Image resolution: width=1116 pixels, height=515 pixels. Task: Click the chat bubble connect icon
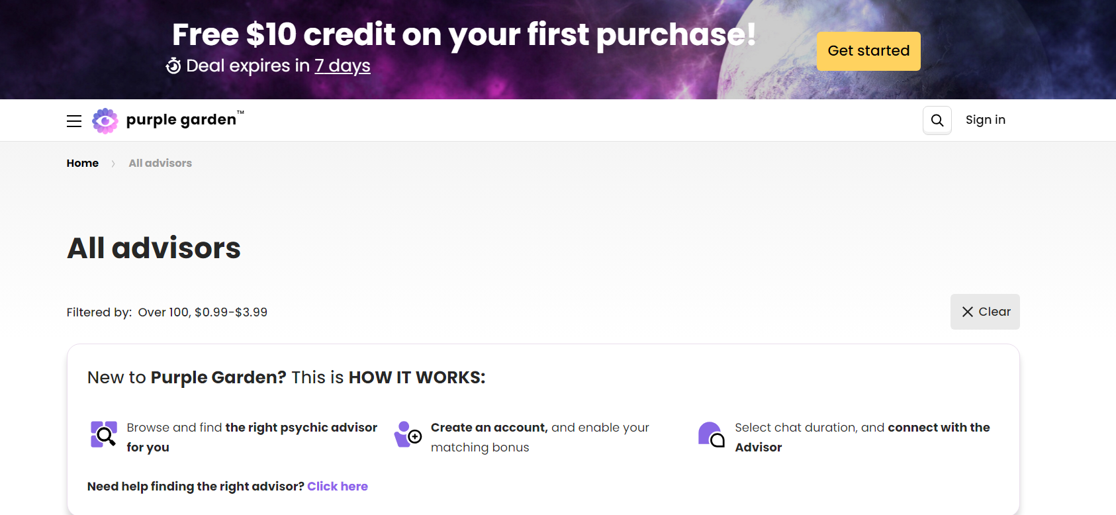coord(712,435)
